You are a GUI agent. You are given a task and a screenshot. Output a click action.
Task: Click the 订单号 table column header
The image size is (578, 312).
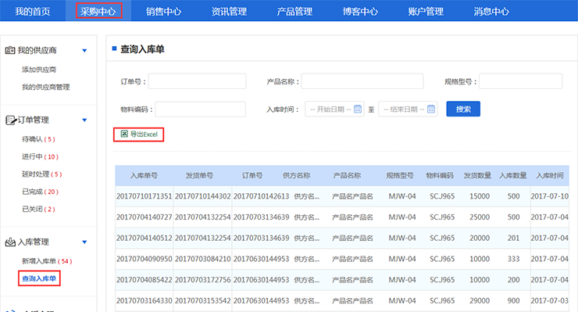pyautogui.click(x=252, y=176)
